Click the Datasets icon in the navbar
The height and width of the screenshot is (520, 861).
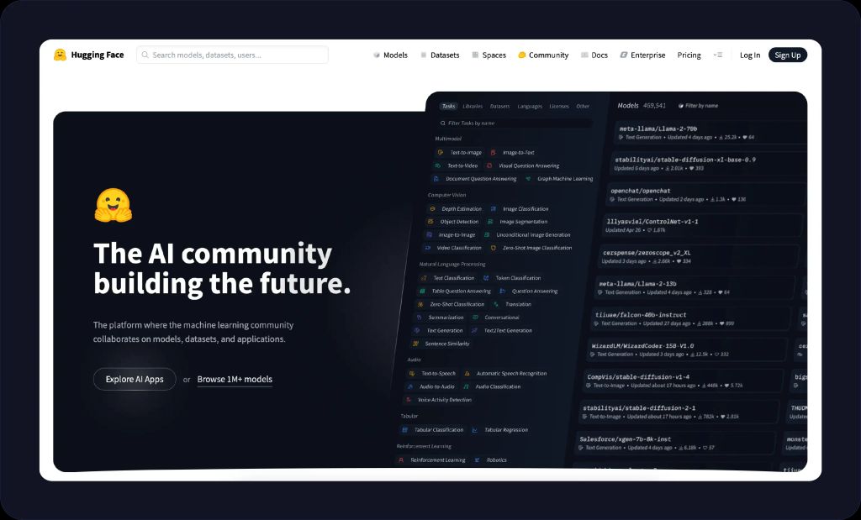click(424, 55)
